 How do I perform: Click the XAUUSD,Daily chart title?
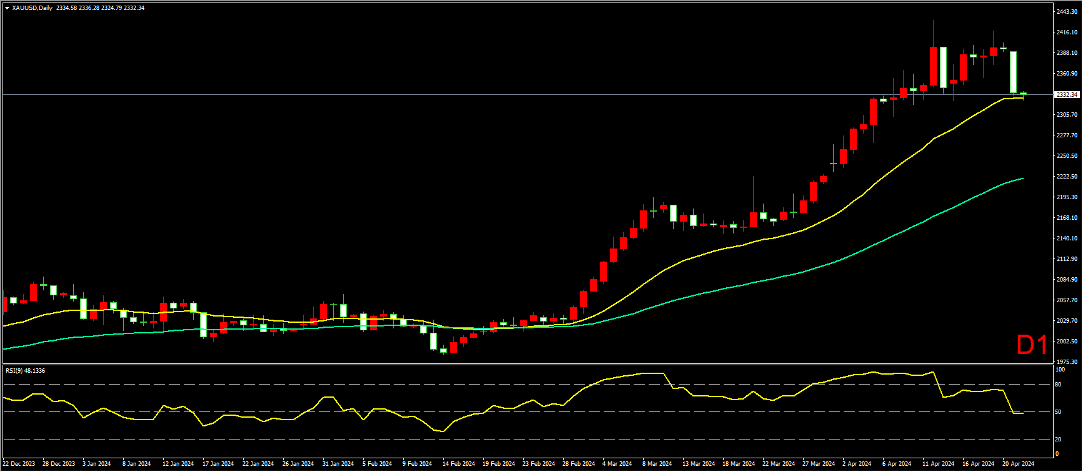32,8
